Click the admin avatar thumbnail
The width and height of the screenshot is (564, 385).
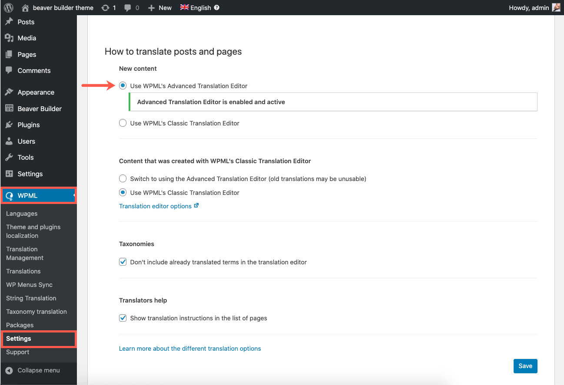click(x=556, y=7)
